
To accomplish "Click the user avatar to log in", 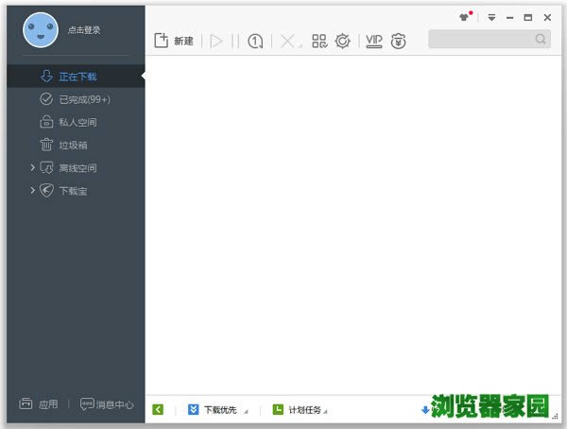I will pos(41,30).
